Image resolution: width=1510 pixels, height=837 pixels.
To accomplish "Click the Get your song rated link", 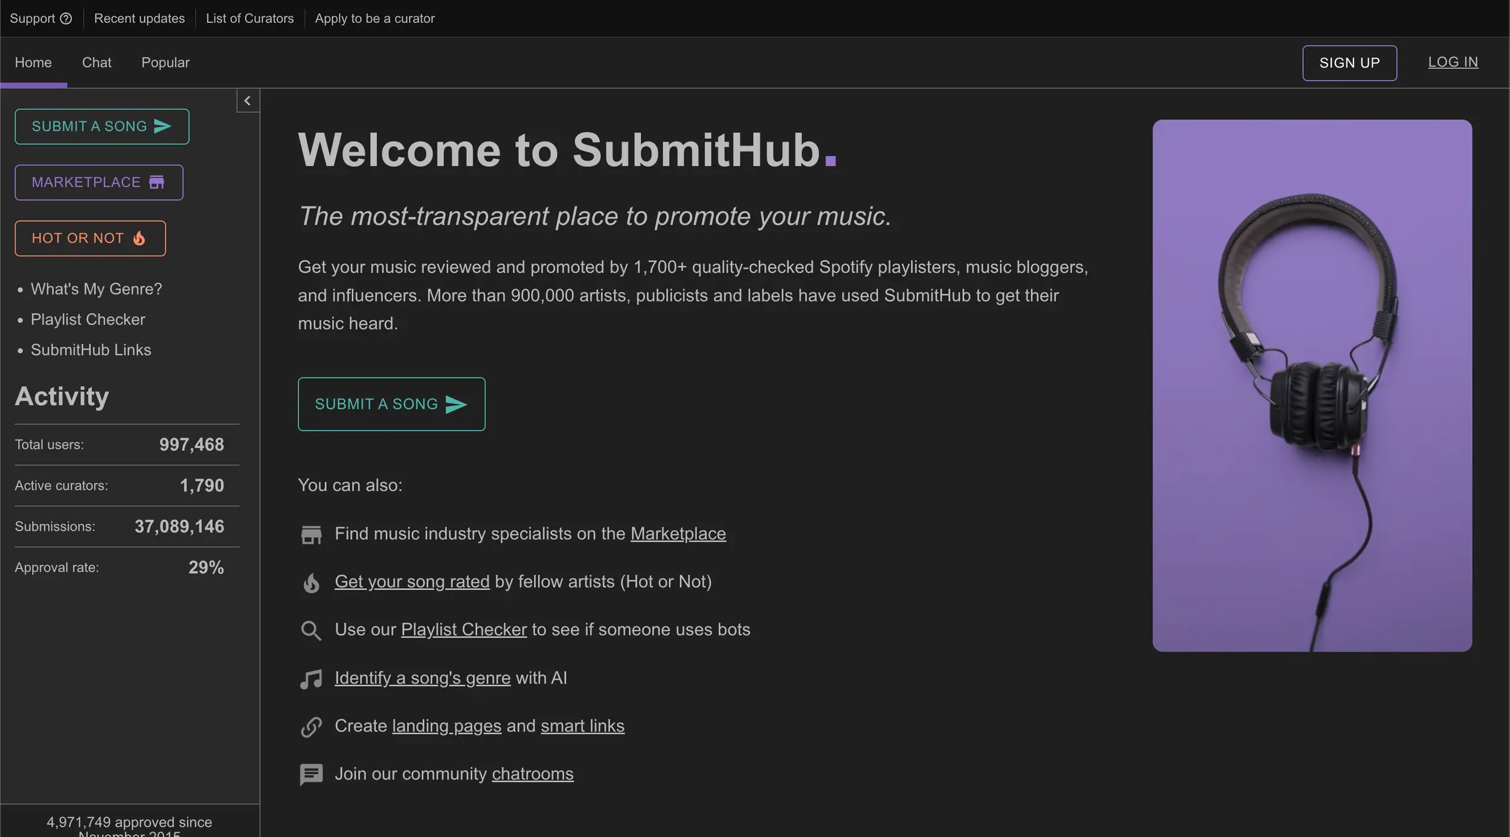I will [x=412, y=582].
